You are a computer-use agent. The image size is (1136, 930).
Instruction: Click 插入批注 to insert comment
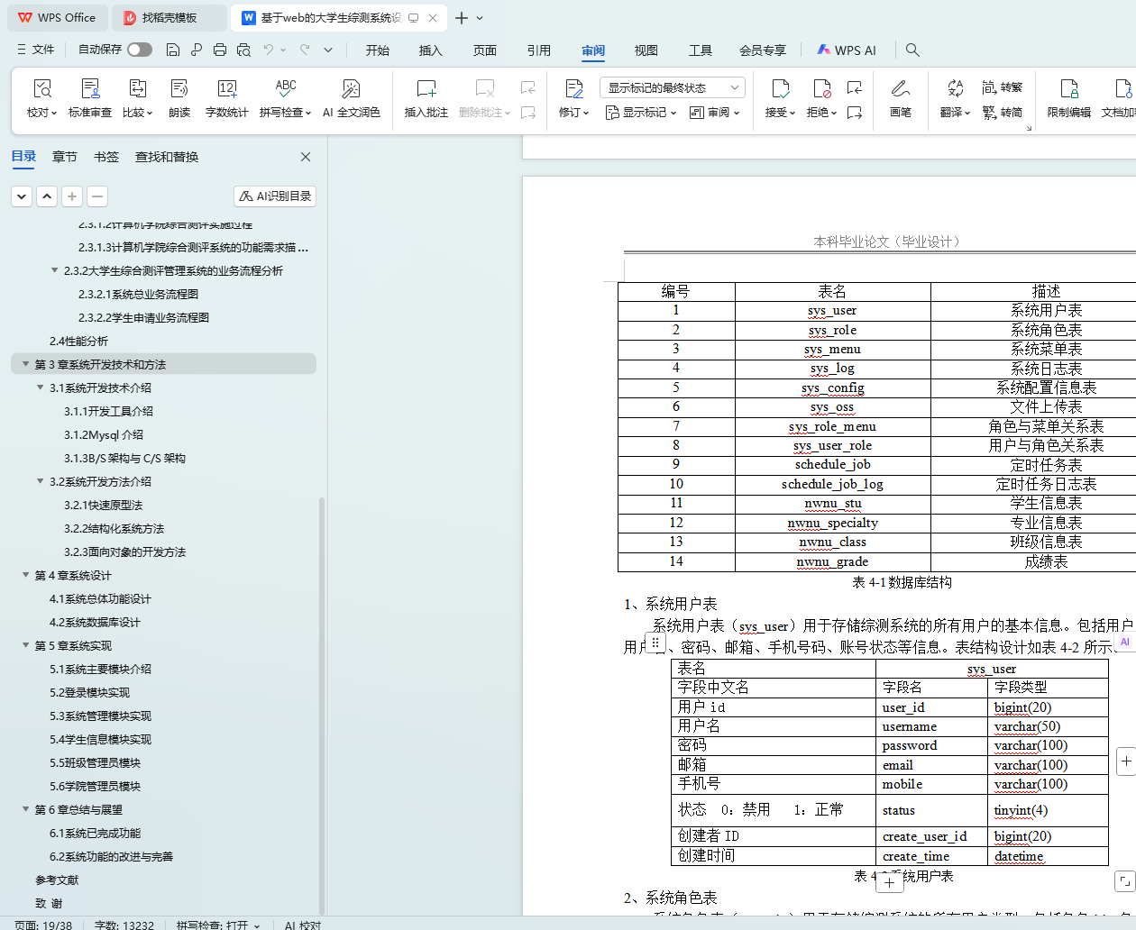pos(426,97)
